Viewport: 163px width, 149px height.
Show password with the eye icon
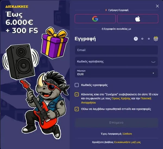[153, 62]
